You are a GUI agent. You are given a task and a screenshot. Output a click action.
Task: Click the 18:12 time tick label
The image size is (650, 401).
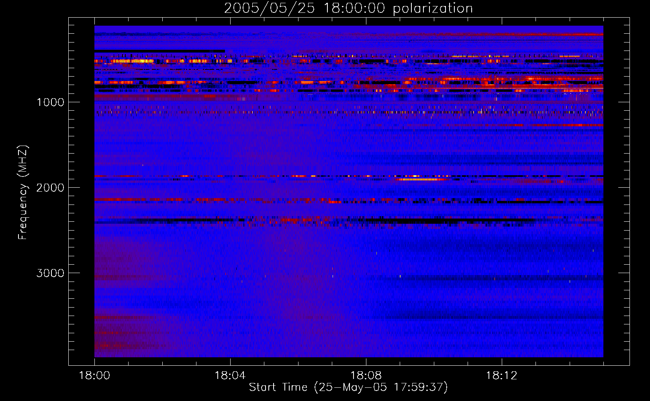click(x=502, y=376)
